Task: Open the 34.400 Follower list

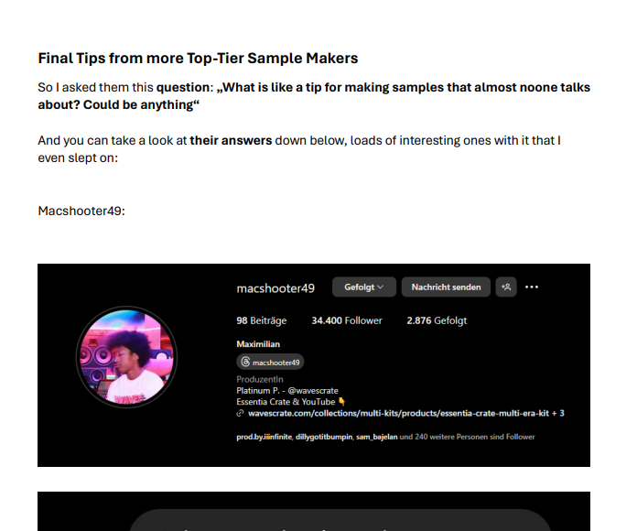Action: (347, 320)
